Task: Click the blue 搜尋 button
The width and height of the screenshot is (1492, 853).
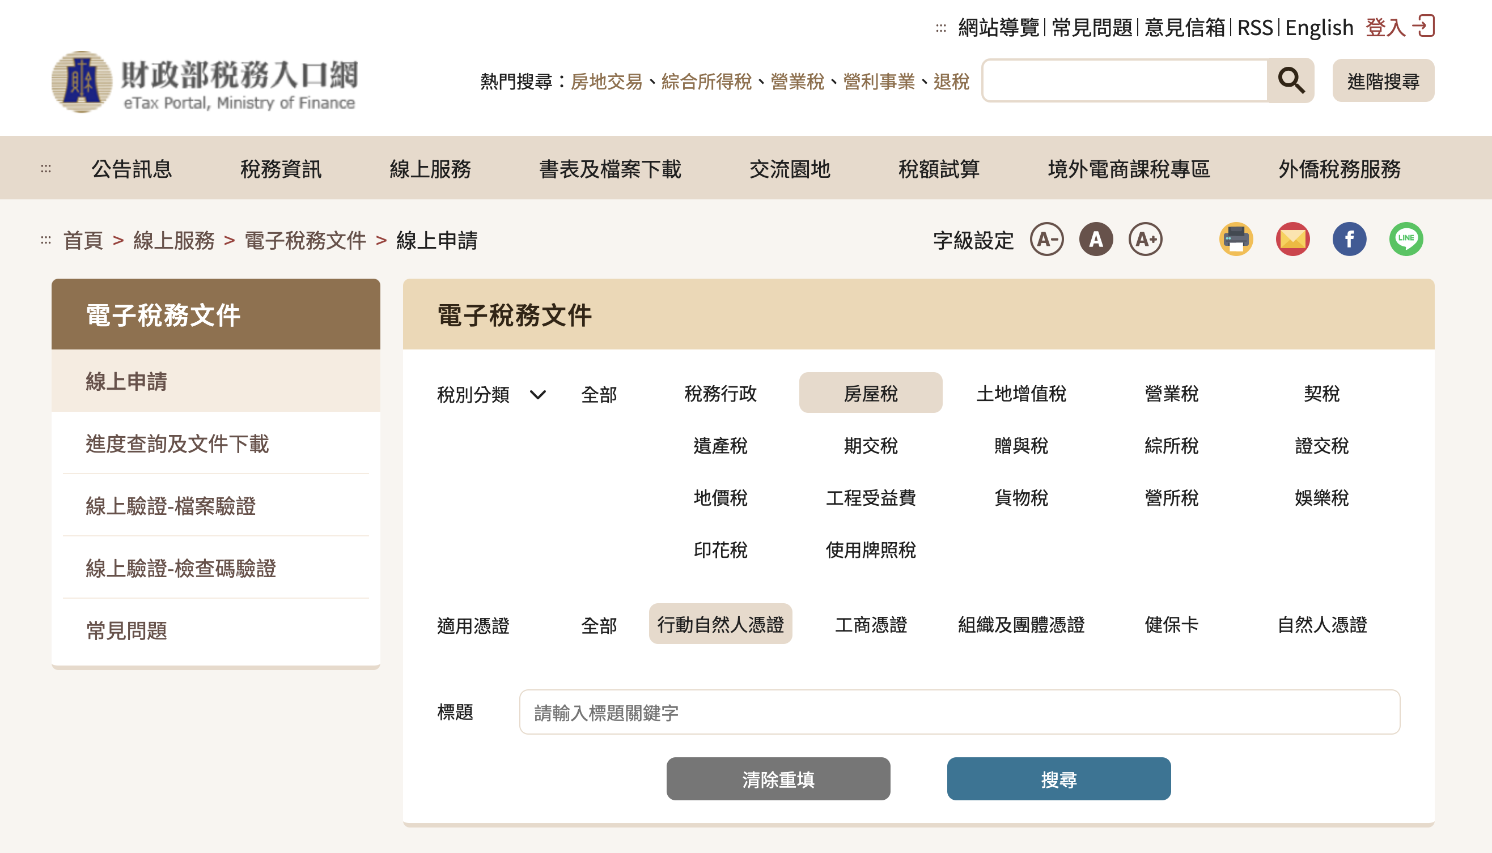Action: point(1058,779)
